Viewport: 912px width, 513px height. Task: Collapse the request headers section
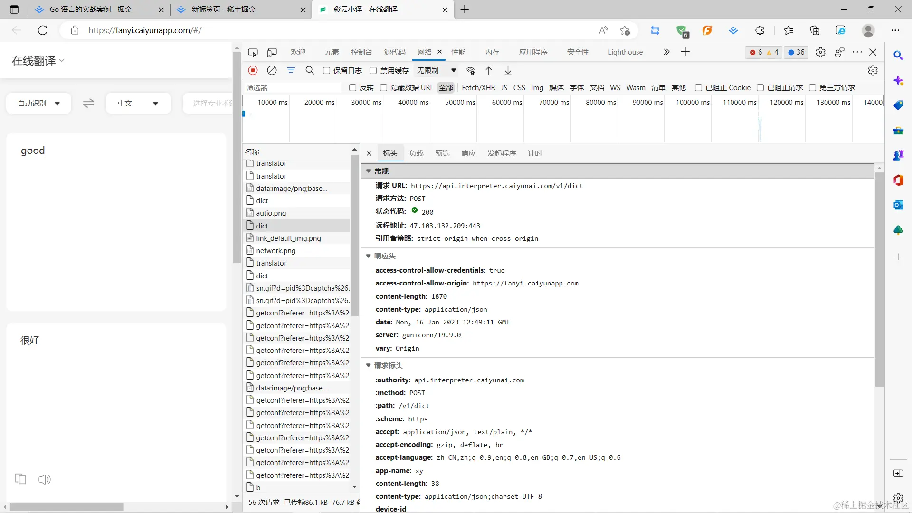368,365
